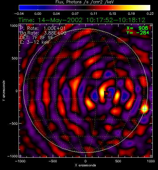Click the green crosshair source marker
This screenshot has height=170, width=158.
pos(145,109)
